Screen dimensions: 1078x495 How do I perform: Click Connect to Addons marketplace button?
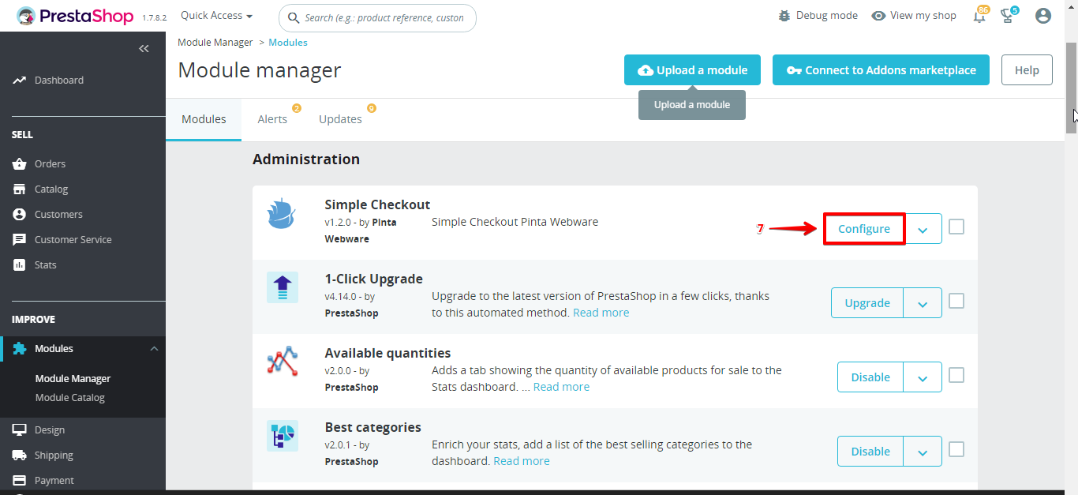pos(880,70)
